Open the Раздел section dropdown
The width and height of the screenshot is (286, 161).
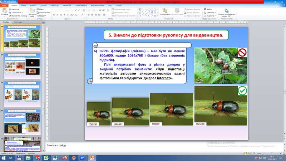(41, 16)
